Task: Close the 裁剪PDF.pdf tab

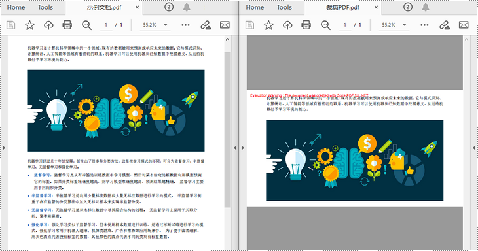Action: click(377, 7)
